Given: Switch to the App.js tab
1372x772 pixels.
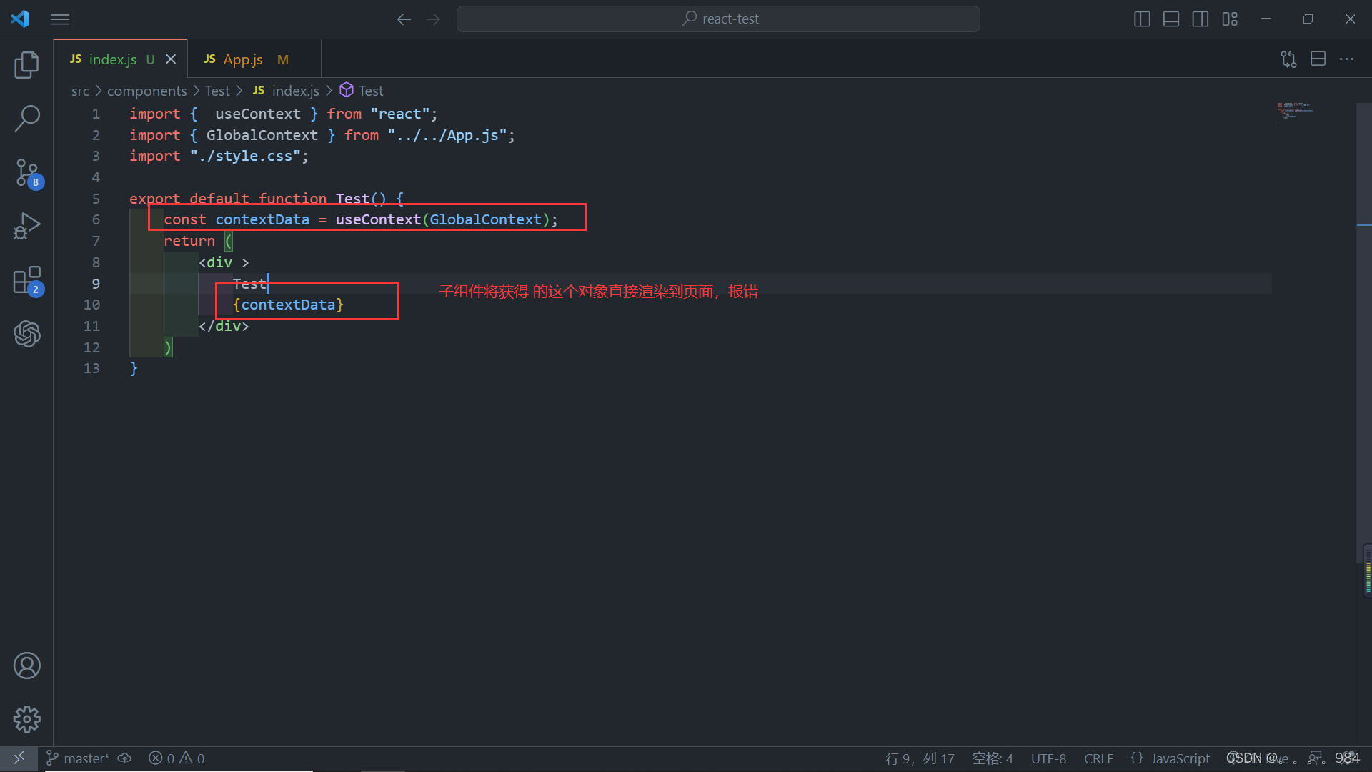Looking at the screenshot, I should [242, 59].
